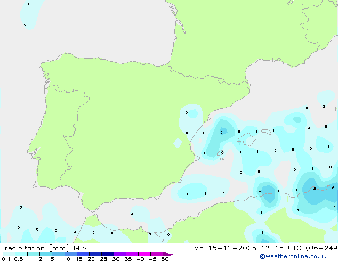Pick the 2–5 mm legend color swatch

pos(46,254)
